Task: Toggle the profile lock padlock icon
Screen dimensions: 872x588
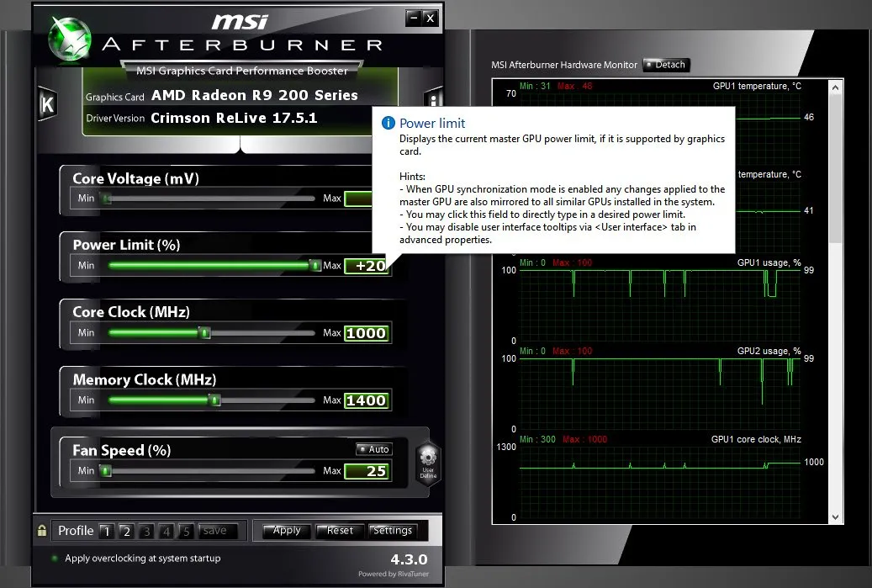Action: pyautogui.click(x=42, y=530)
